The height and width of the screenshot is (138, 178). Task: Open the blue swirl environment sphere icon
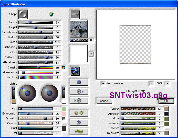coord(75,71)
